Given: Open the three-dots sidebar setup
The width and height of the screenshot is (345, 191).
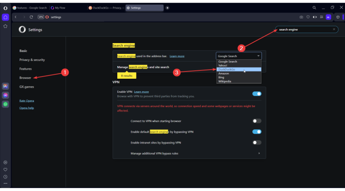Looking at the screenshot, I should tap(5, 183).
